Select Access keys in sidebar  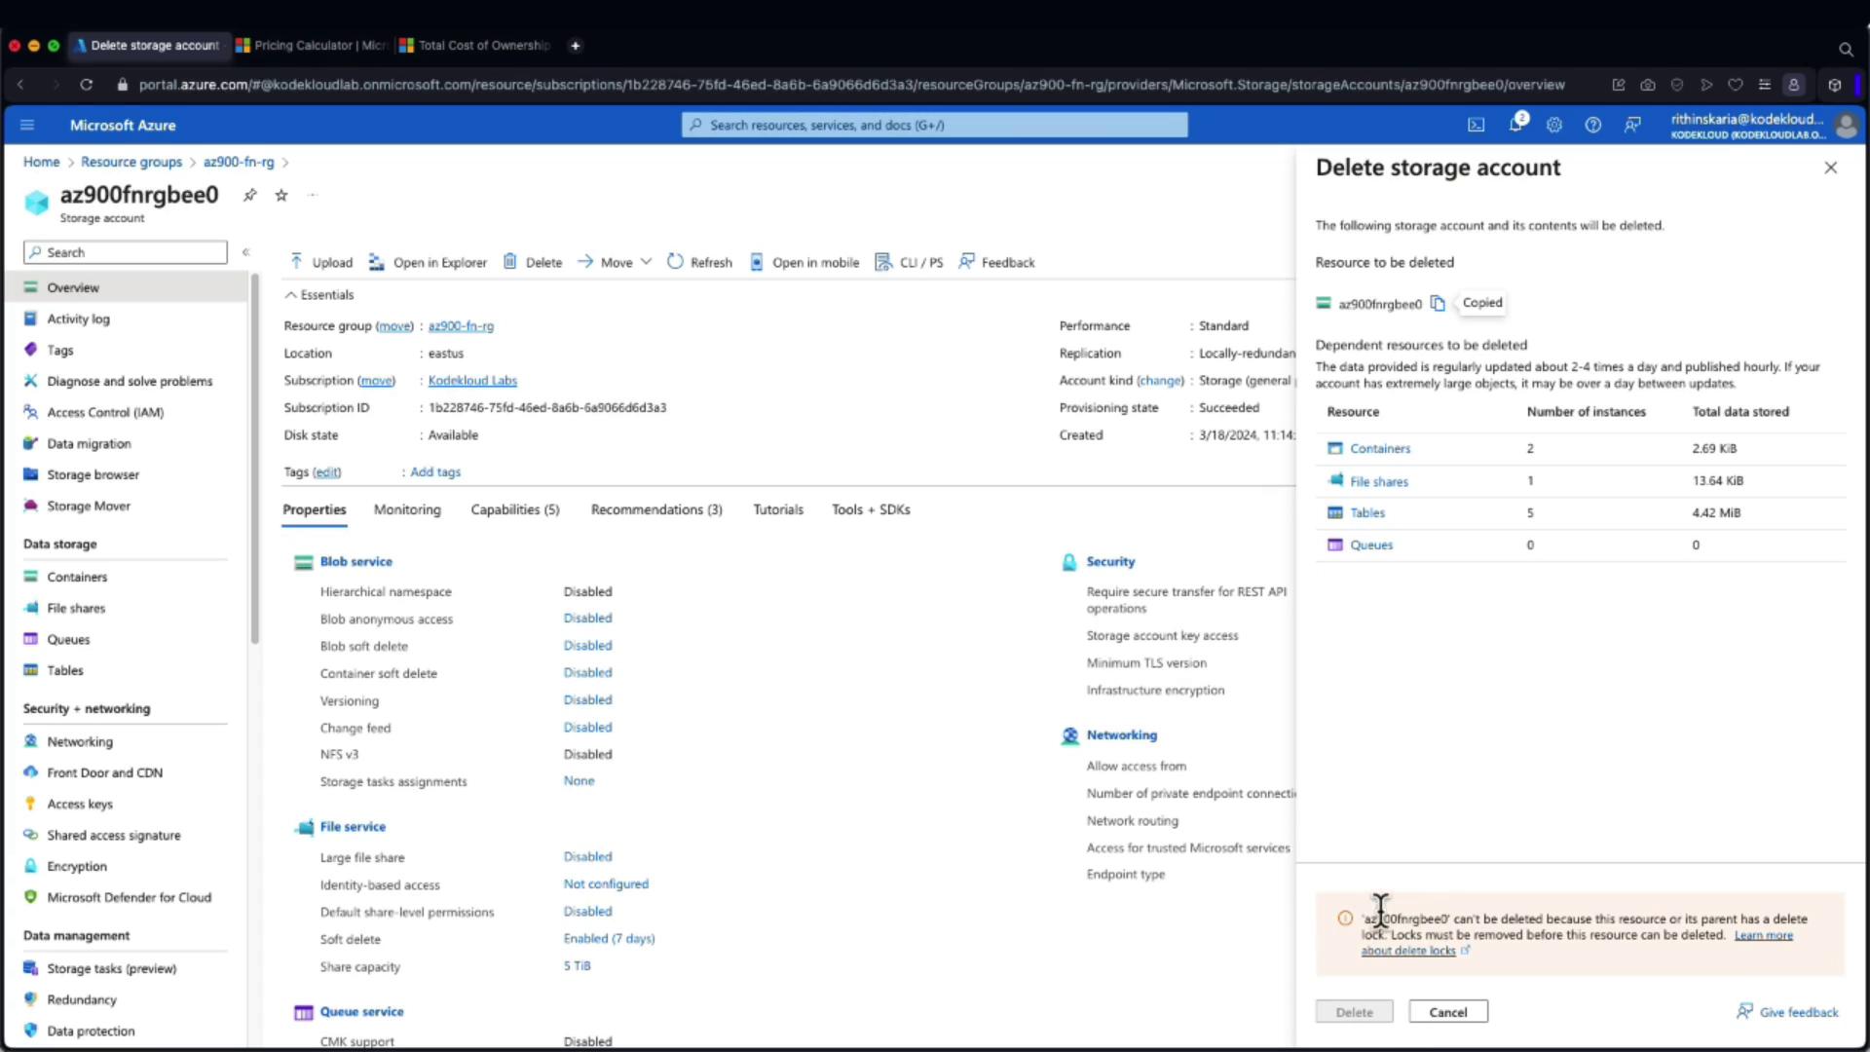point(80,804)
